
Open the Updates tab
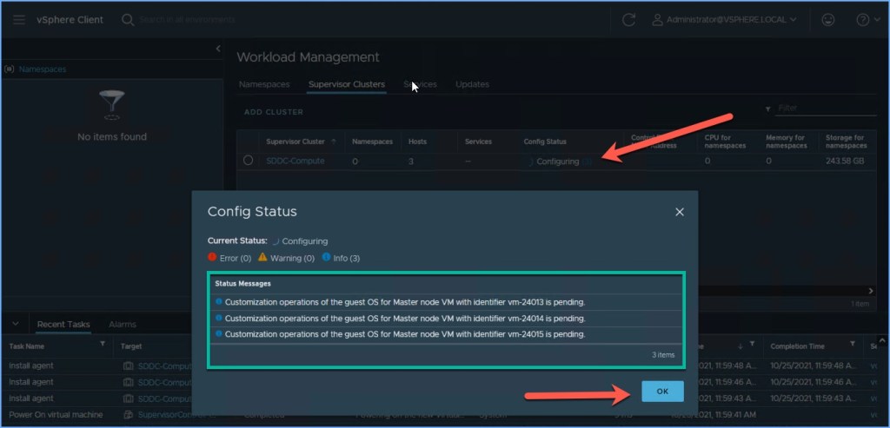pyautogui.click(x=472, y=84)
